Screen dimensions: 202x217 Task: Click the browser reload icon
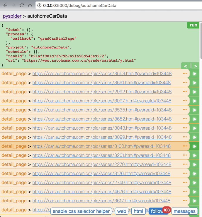[x=22, y=5]
